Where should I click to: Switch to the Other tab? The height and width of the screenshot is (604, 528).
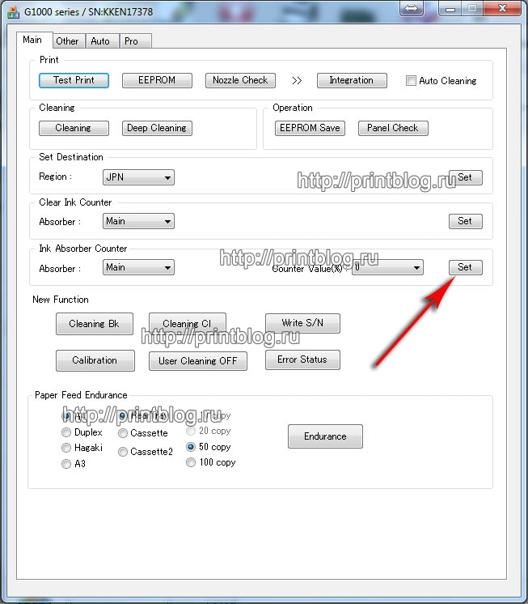click(x=67, y=40)
